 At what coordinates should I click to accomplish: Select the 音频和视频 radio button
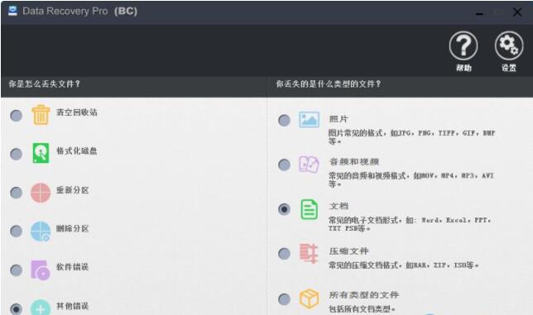coord(284,165)
